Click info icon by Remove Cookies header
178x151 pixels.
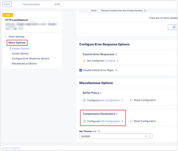tap(145, 11)
